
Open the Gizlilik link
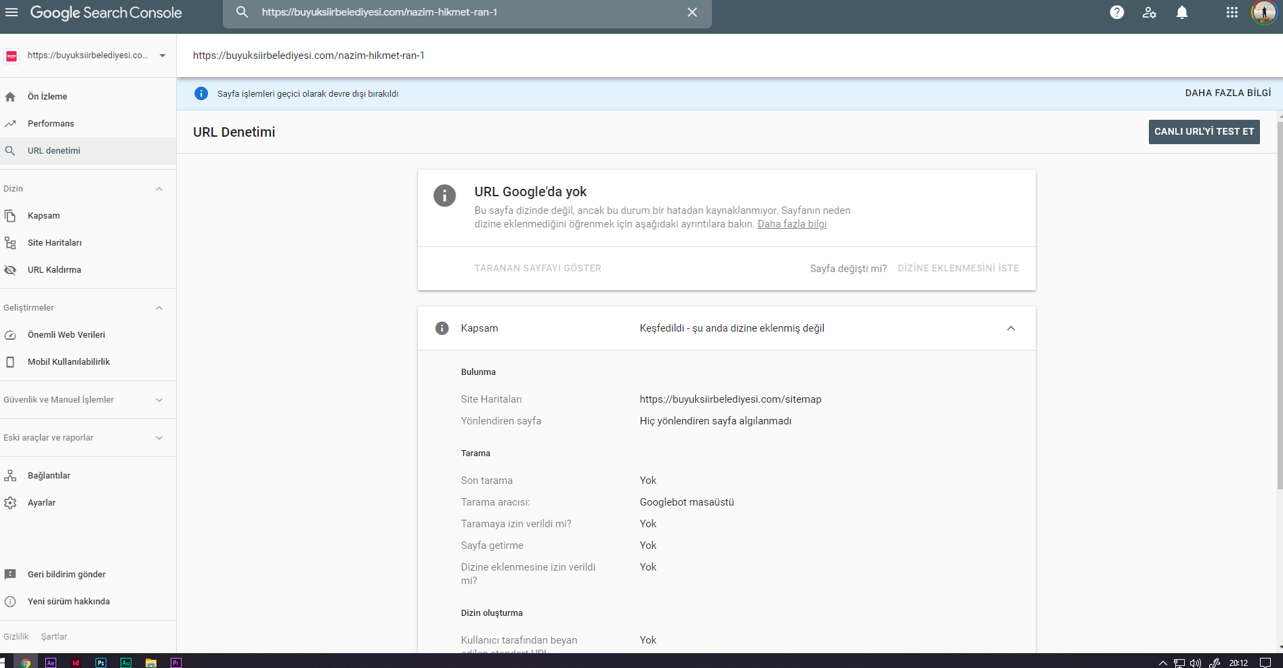16,637
